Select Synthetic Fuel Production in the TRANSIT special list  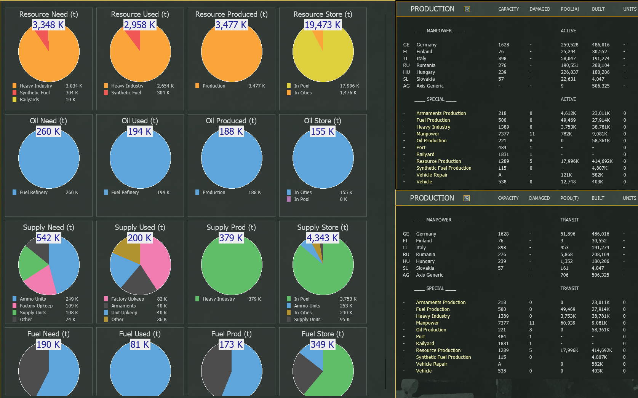click(x=443, y=357)
